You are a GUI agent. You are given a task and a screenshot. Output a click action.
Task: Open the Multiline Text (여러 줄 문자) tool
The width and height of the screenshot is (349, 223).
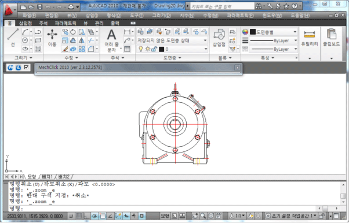pos(111,40)
